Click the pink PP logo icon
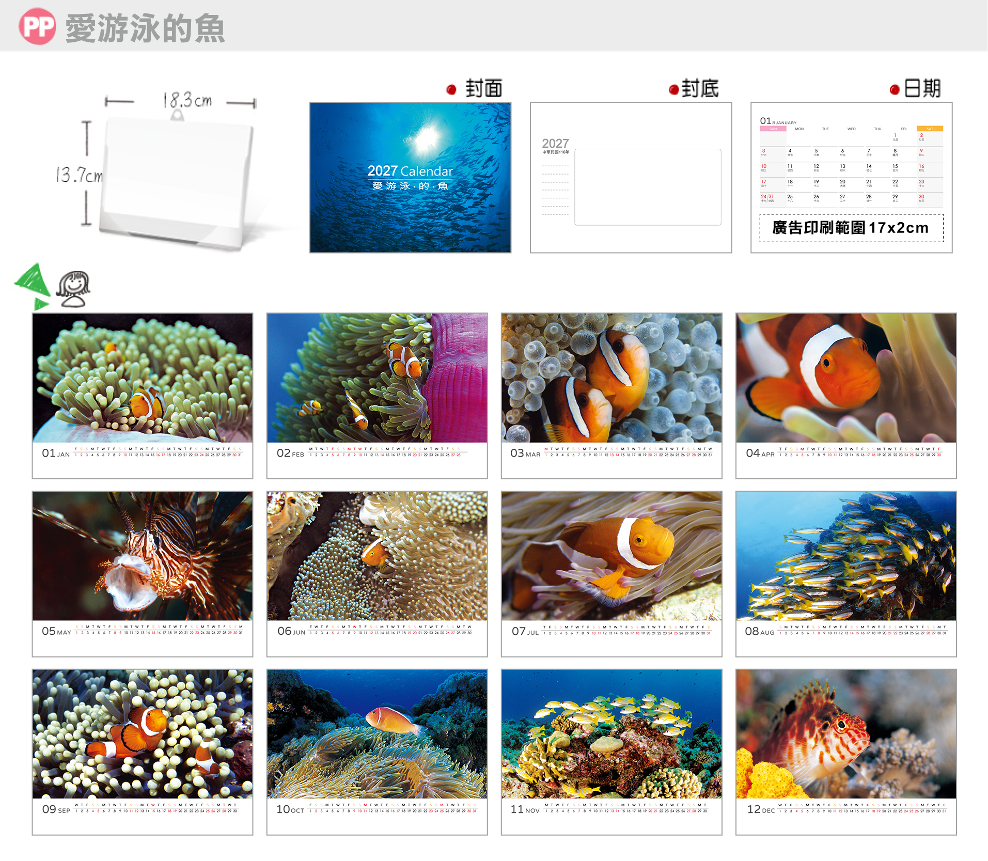Screen dimensions: 988x861 [x=37, y=26]
